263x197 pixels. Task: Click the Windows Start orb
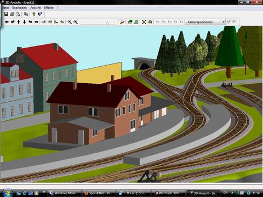point(8,193)
